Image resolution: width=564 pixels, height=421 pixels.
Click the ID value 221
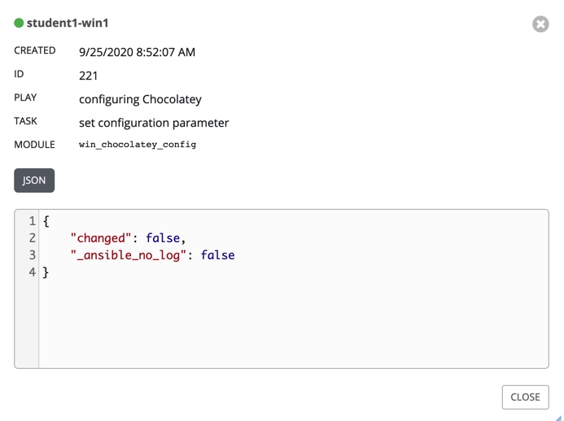coord(89,76)
